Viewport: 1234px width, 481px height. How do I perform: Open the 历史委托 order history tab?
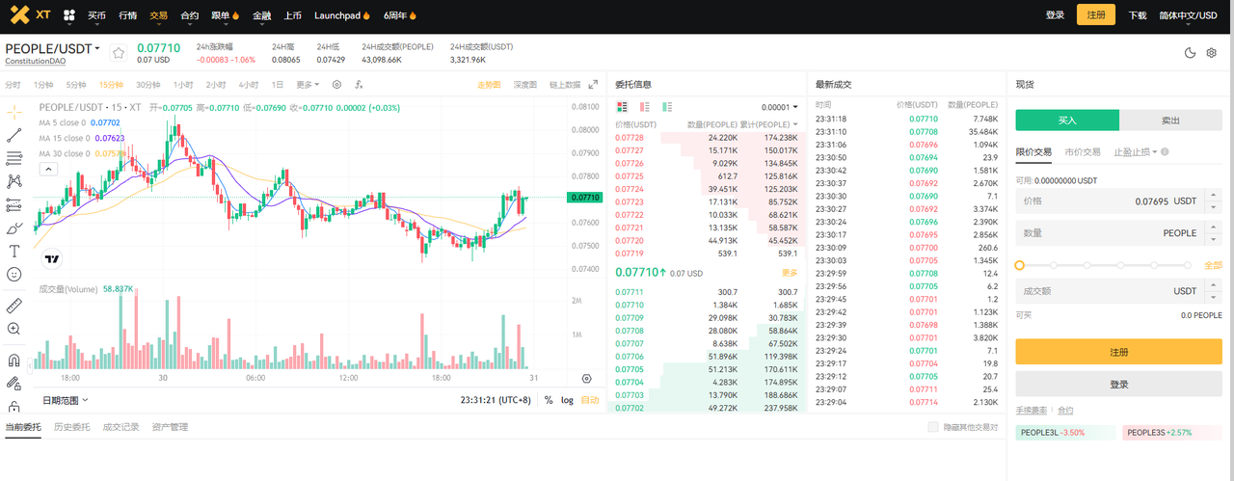pos(71,427)
